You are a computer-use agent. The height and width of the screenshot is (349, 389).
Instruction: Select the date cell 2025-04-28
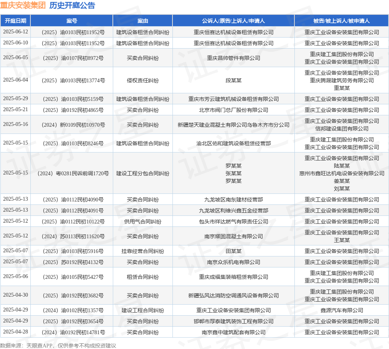[15, 332]
